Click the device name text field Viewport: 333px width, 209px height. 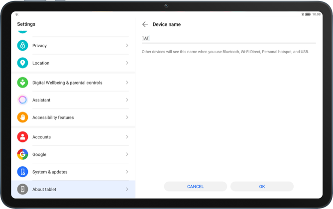click(228, 38)
